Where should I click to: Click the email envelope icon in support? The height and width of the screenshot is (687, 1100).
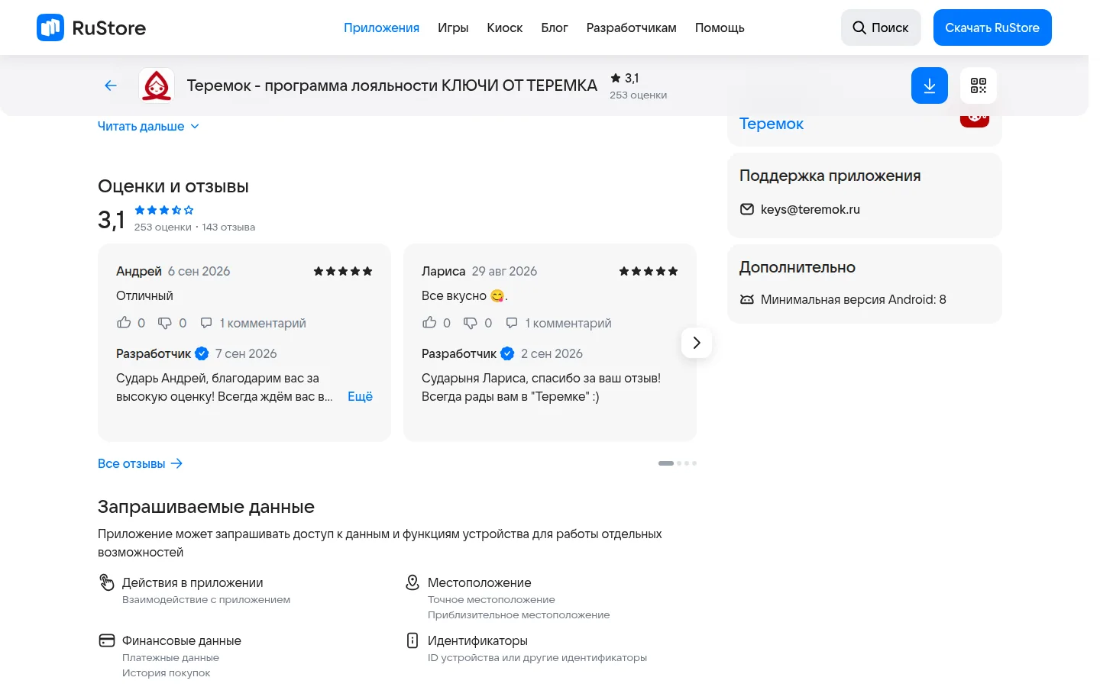coord(747,209)
